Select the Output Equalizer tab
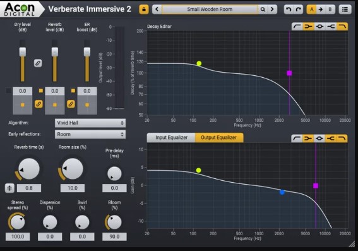Image resolution: width=358 pixels, height=251 pixels. pos(219,138)
